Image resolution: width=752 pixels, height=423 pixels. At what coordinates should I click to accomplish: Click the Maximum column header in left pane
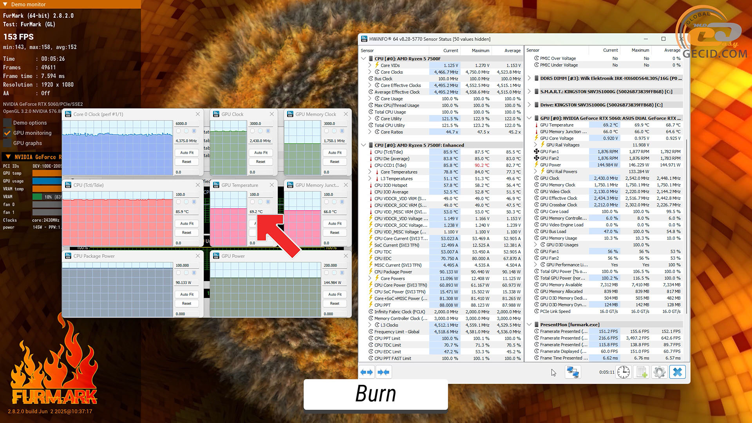coord(480,51)
